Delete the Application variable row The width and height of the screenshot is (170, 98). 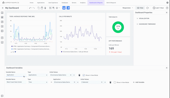[79, 75]
